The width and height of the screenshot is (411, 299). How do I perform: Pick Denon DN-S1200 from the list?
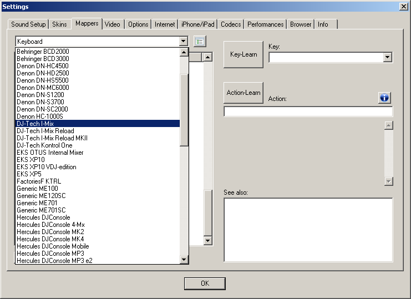(98, 95)
